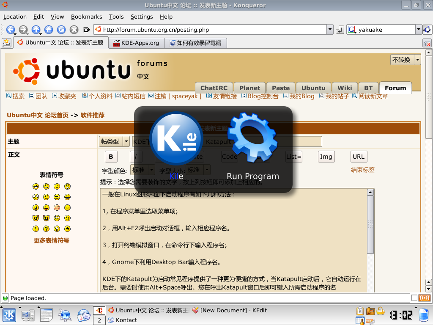The image size is (433, 325).
Task: Click the Klipper clipboard tray icon
Action: [x=360, y=311]
